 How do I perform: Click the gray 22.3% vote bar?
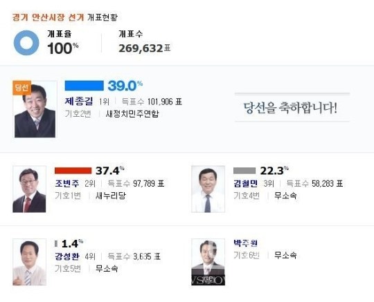[x=244, y=171]
